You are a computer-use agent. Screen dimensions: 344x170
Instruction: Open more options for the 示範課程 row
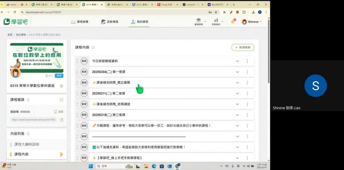coord(247,125)
